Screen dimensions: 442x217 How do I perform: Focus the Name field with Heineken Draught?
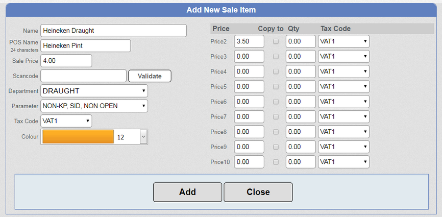114,31
